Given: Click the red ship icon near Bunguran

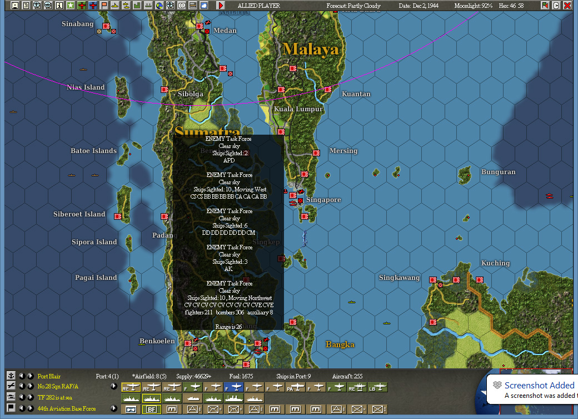Looking at the screenshot, I should pyautogui.click(x=550, y=196).
